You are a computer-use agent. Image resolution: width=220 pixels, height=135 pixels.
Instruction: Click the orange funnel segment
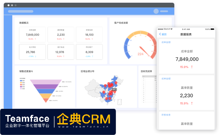point(46,96)
